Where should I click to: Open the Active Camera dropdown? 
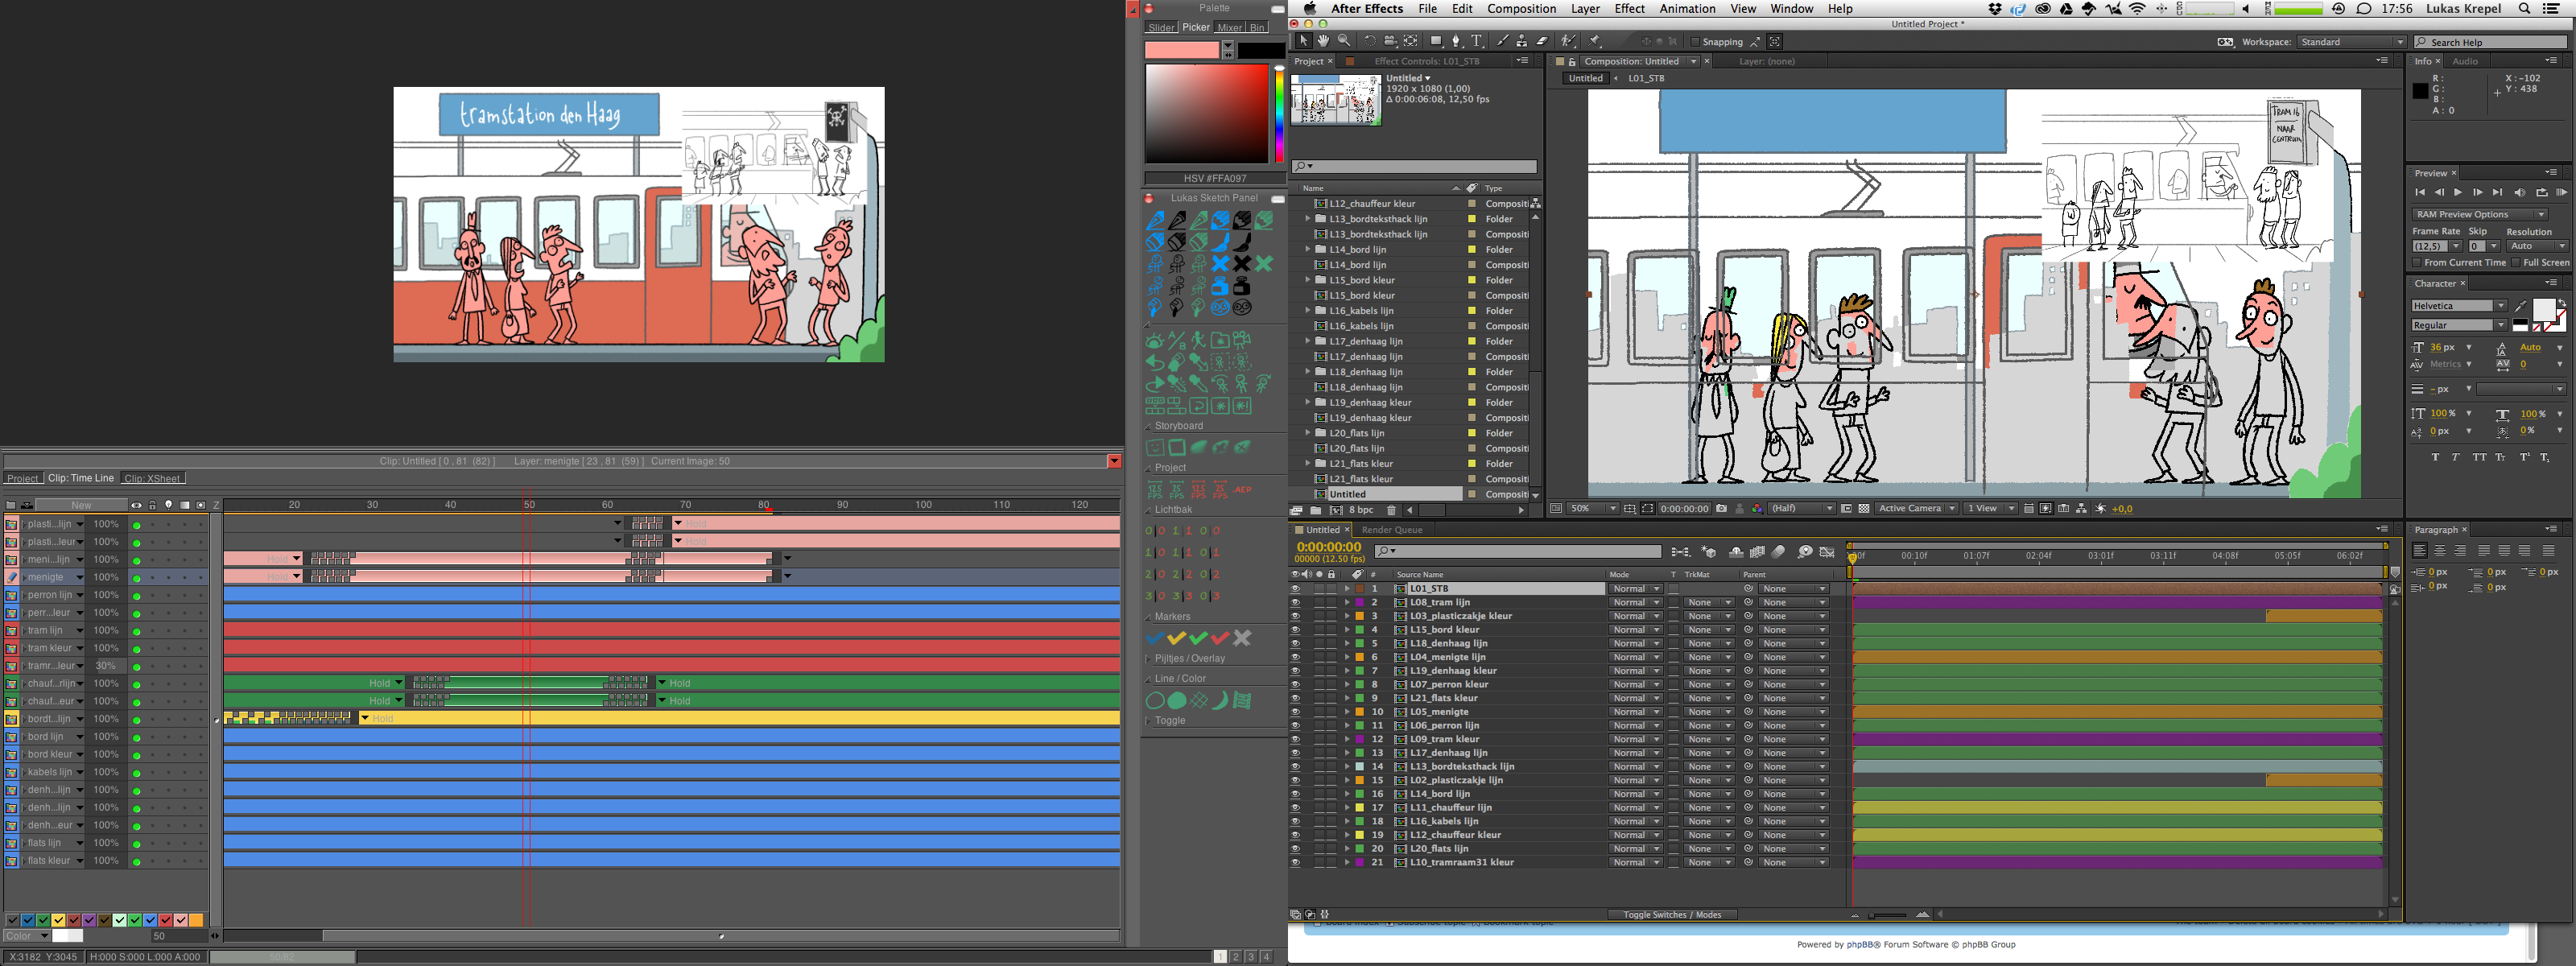pyautogui.click(x=1916, y=509)
